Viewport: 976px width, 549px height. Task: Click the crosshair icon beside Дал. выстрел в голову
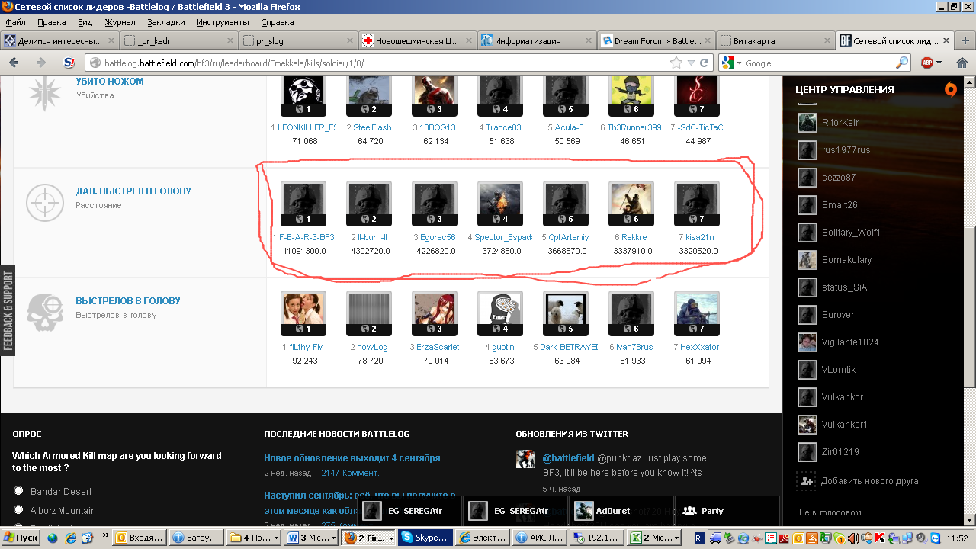pyautogui.click(x=45, y=202)
